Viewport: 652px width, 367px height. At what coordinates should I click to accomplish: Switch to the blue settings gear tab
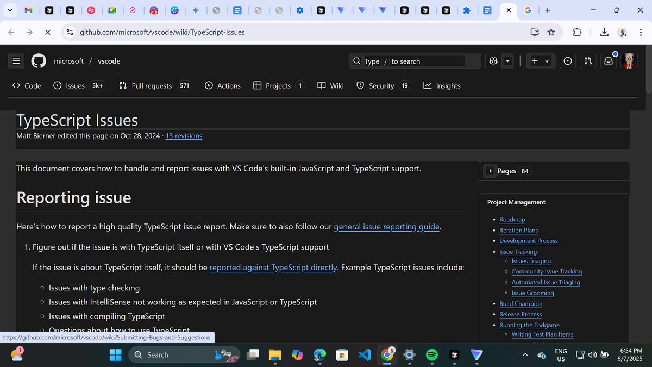pos(299,10)
